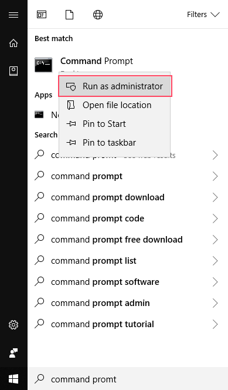Select suggestion "command prompt admin"

[x=100, y=303]
